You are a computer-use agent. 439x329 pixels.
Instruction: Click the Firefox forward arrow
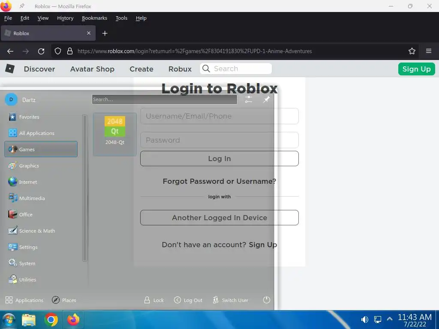pos(26,51)
